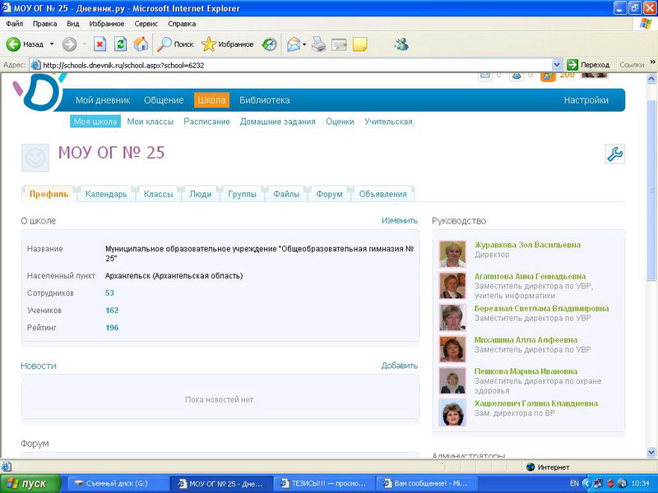Expand the address bar dropdown arrow
The height and width of the screenshot is (493, 658).
(x=557, y=65)
